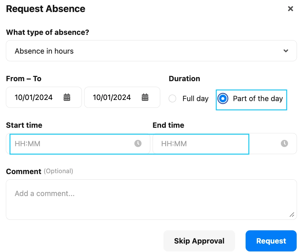Click the 'Part of the day' label text

coord(258,98)
